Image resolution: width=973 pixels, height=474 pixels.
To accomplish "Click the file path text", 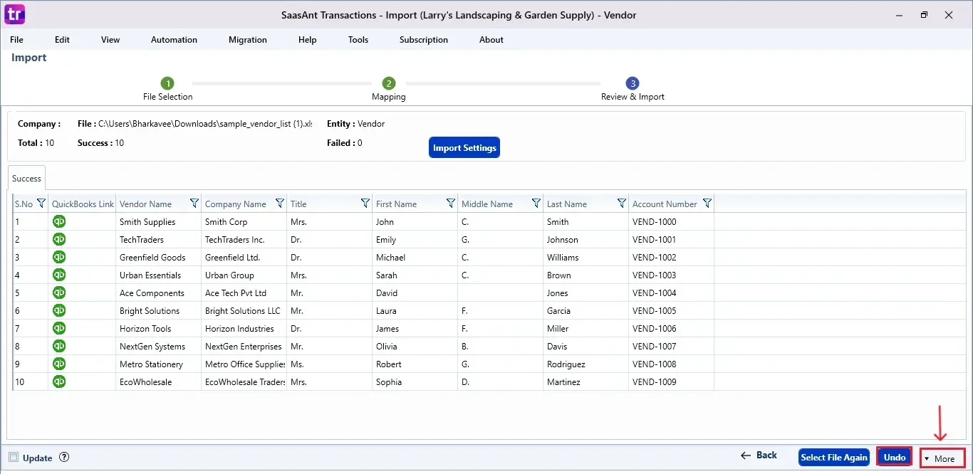I will [x=205, y=124].
